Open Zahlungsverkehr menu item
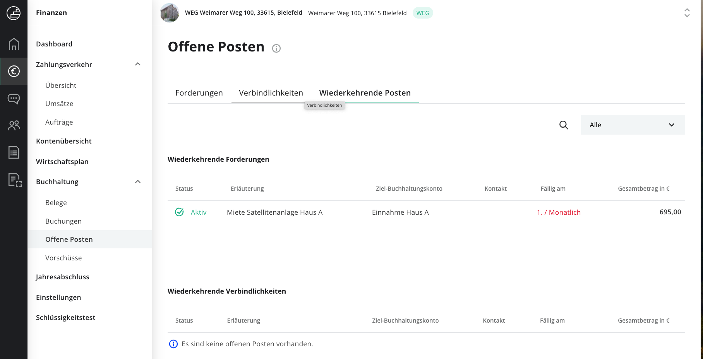 64,65
